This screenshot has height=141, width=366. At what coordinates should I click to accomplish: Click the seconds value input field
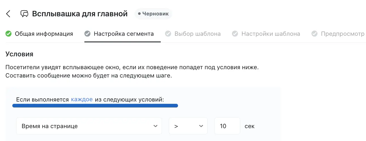(227, 126)
